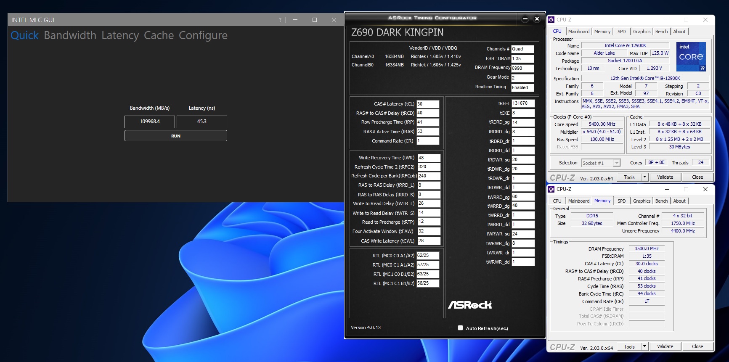Close the ASRock Timing Configurator with its X icon
The width and height of the screenshot is (729, 362).
coord(537,19)
